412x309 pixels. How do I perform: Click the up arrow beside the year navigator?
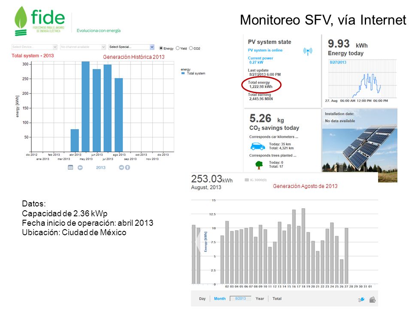(127, 167)
